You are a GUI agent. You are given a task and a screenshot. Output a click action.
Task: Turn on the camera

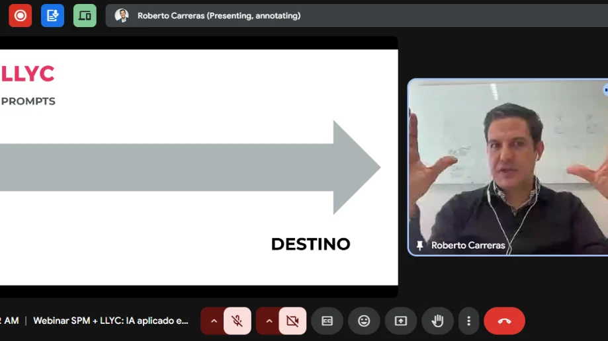pos(292,321)
